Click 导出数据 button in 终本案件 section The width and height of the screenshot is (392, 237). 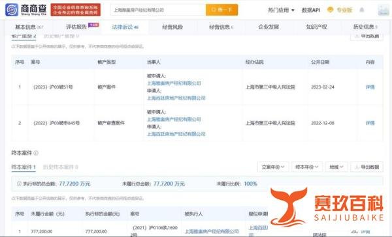[367, 167]
